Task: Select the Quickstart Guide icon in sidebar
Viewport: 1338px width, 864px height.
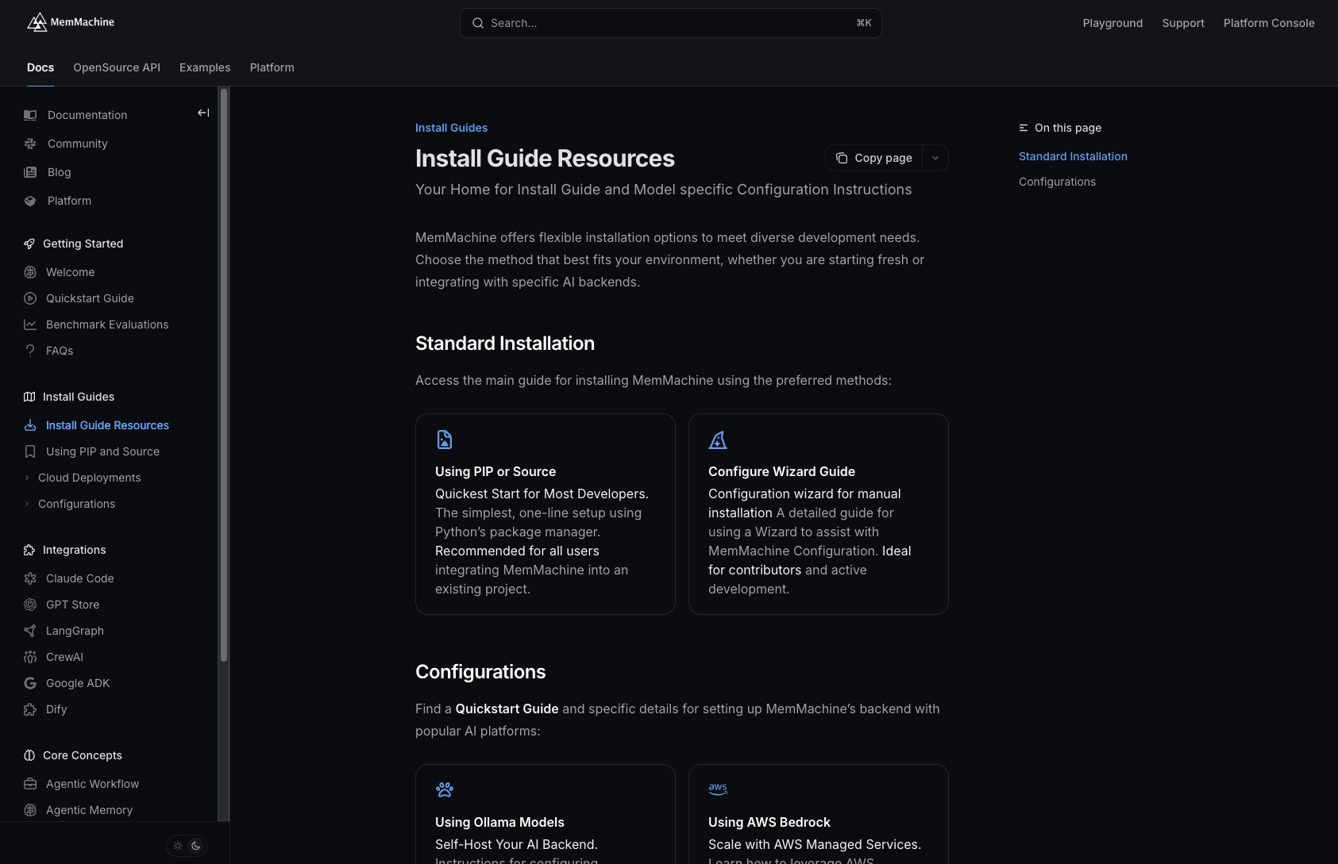Action: pyautogui.click(x=29, y=298)
